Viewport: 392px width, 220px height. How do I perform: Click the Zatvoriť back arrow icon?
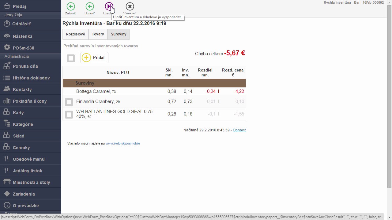click(71, 6)
